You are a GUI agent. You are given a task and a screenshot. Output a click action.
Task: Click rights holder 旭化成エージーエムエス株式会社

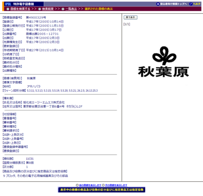tap(44, 103)
